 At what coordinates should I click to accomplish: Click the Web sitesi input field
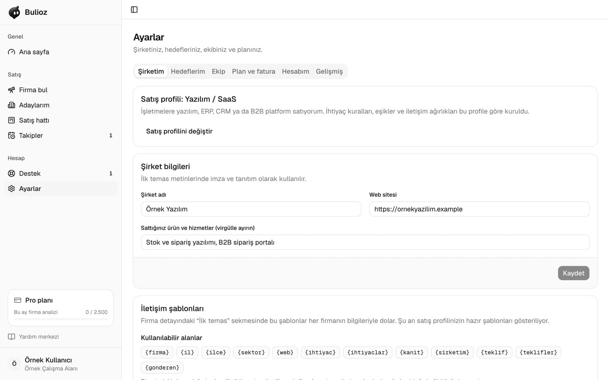click(x=479, y=209)
